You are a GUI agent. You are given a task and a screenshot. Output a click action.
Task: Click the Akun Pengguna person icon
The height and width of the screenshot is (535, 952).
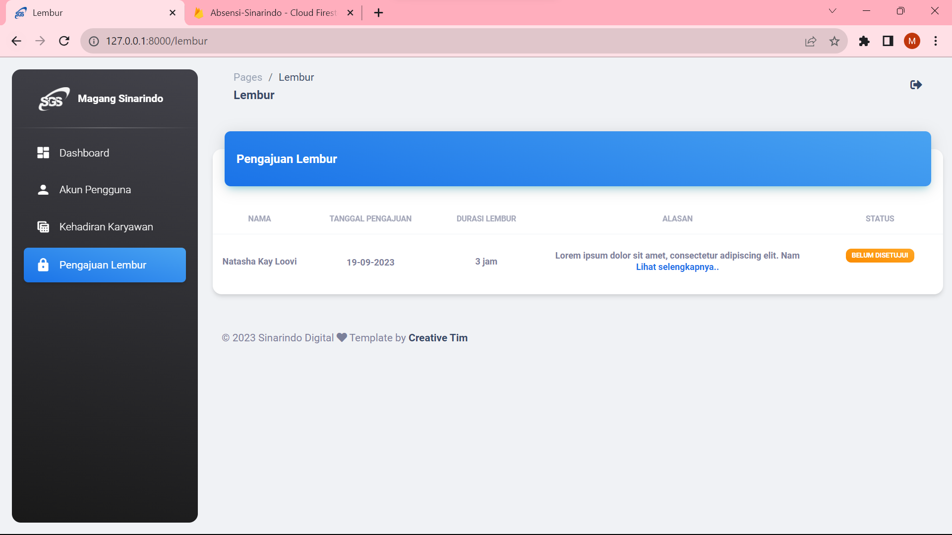pos(43,190)
